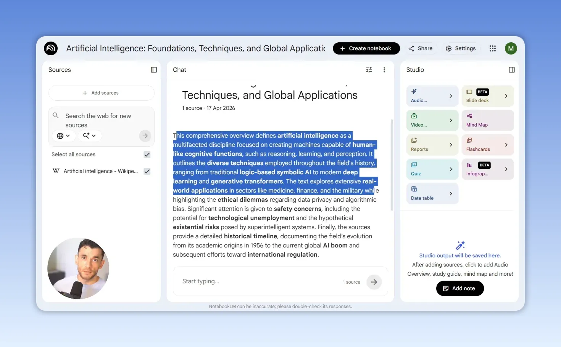Open the Chat three-dot options menu
The image size is (561, 347).
coord(384,70)
